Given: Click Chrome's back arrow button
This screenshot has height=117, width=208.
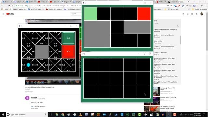Looking at the screenshot, I should point(2,6).
